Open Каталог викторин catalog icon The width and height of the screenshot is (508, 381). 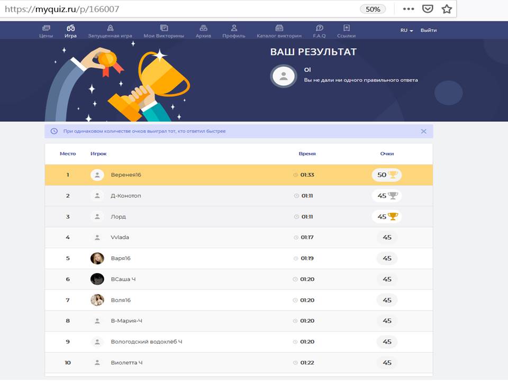279,28
